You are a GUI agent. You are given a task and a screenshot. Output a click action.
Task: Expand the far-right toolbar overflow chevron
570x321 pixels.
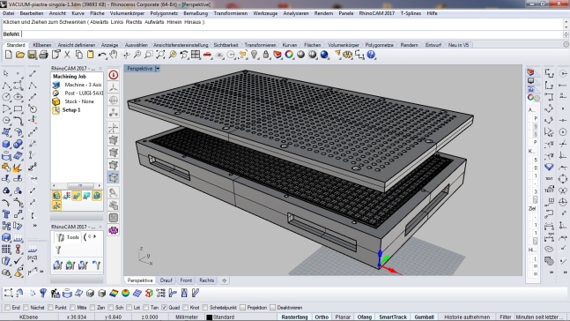(565, 272)
